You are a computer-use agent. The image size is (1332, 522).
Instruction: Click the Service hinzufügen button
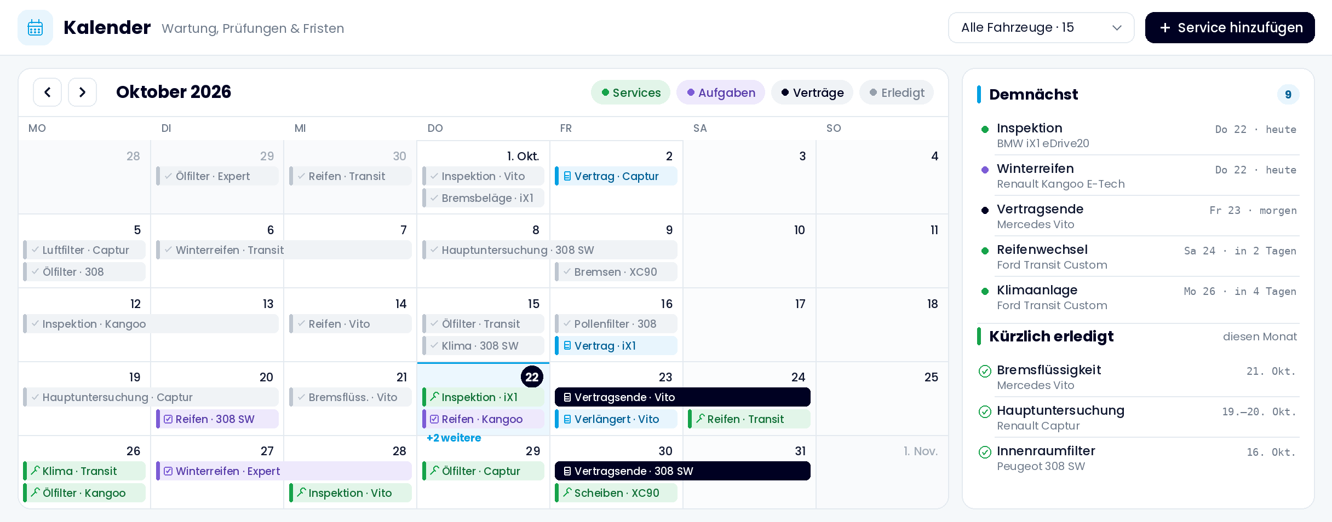click(x=1230, y=27)
